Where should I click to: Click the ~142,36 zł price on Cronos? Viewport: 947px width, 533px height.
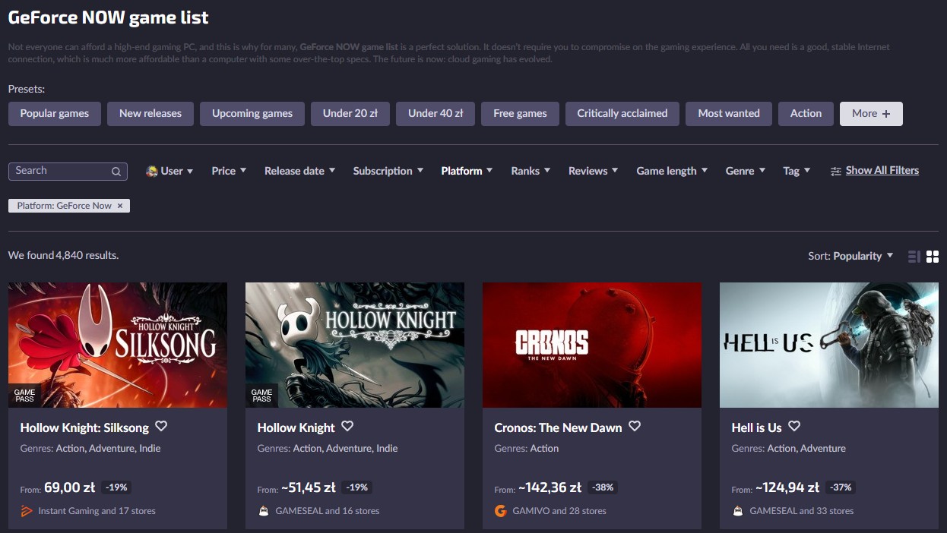click(x=550, y=487)
